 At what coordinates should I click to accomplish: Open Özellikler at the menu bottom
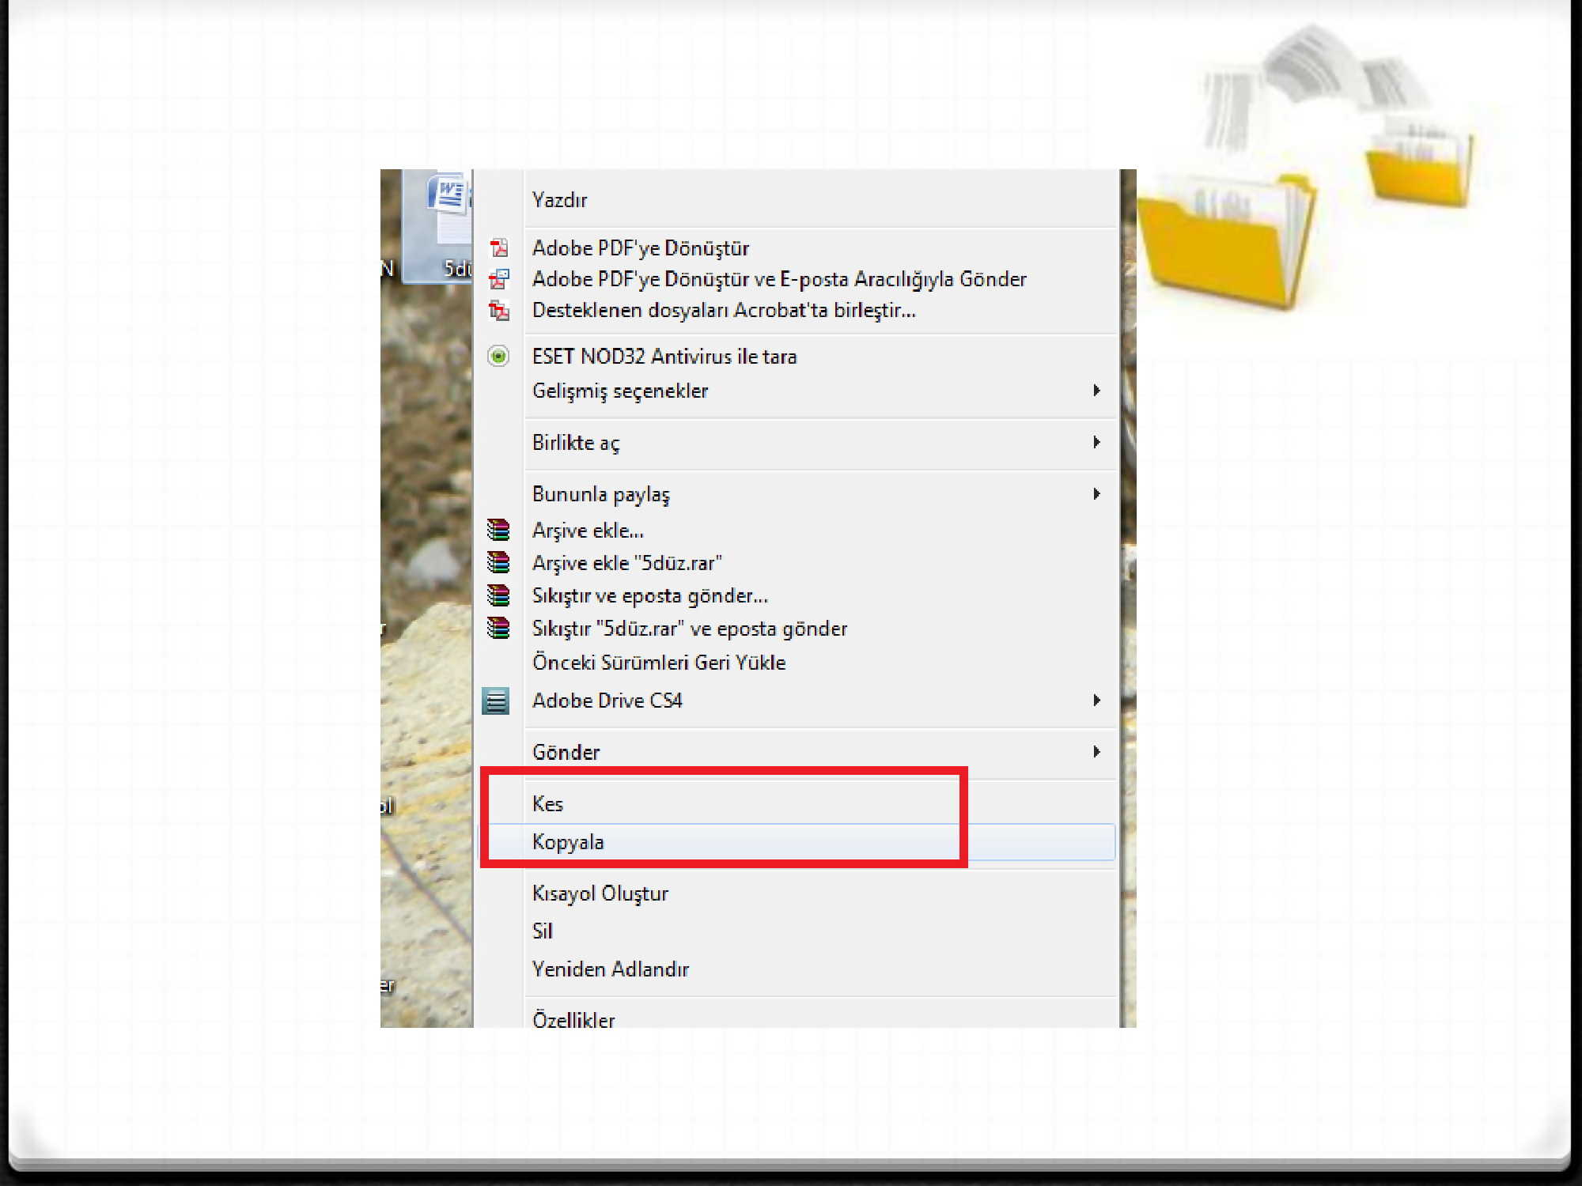(573, 1019)
